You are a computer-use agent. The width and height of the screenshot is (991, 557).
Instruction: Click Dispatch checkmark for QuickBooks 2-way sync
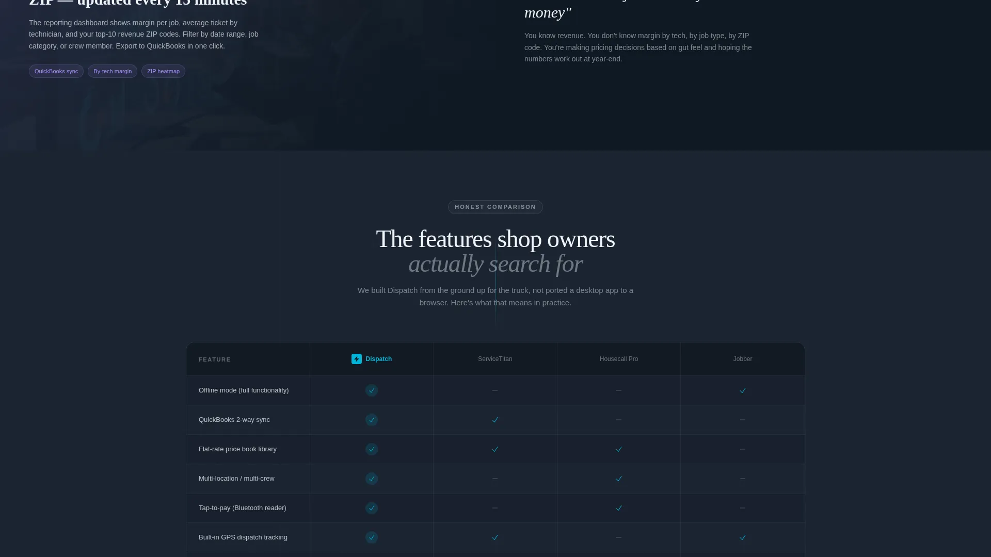tap(372, 420)
